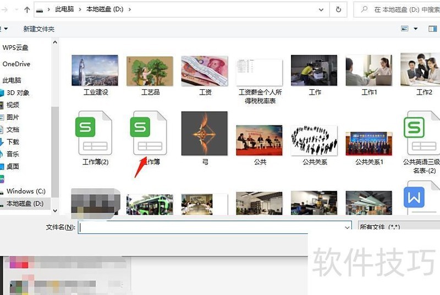Image resolution: width=440 pixels, height=295 pixels.
Task: Go up one folder level with up arrow
Action: point(27,9)
